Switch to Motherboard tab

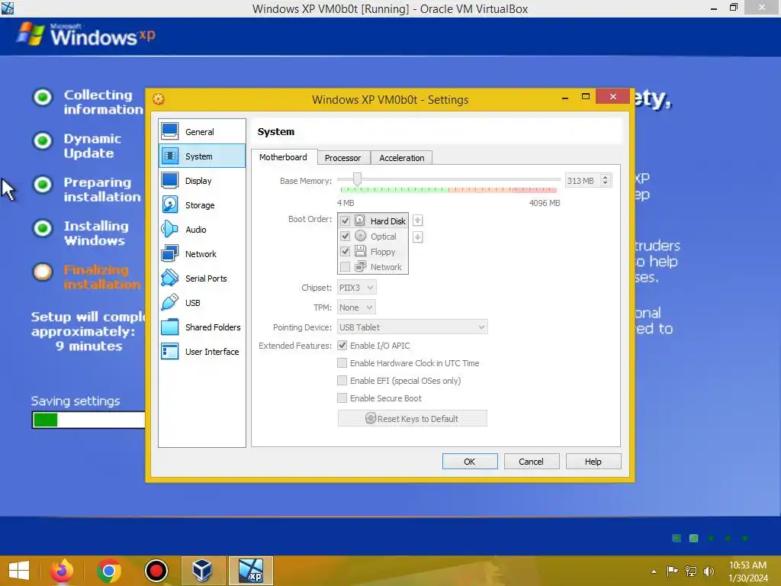point(283,157)
